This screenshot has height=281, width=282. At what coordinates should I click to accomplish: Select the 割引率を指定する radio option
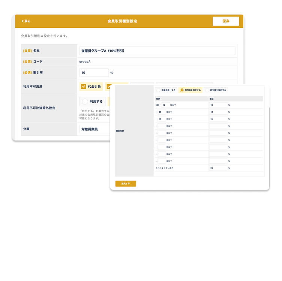coord(182,90)
